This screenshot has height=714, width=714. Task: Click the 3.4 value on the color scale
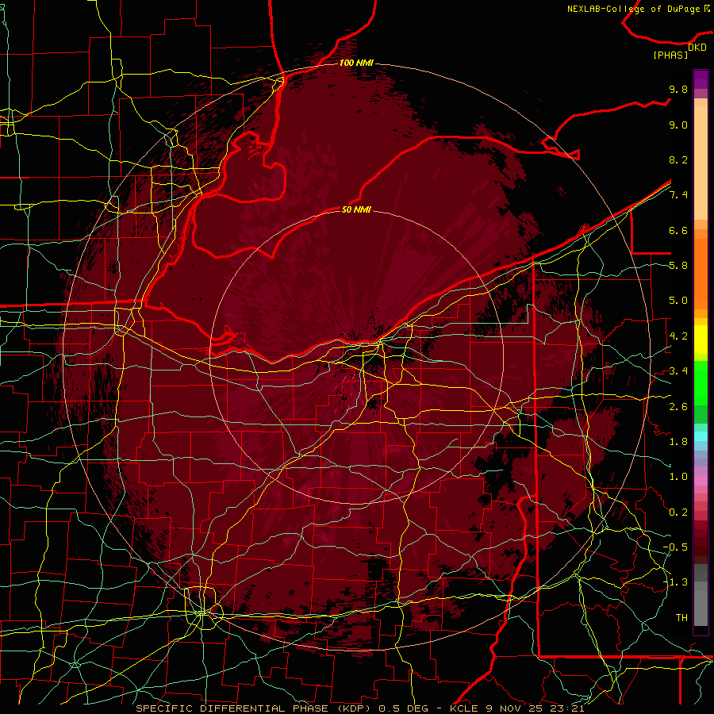click(x=678, y=371)
